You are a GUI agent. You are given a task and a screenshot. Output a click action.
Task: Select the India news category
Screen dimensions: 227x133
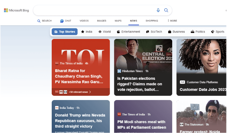[87, 32]
